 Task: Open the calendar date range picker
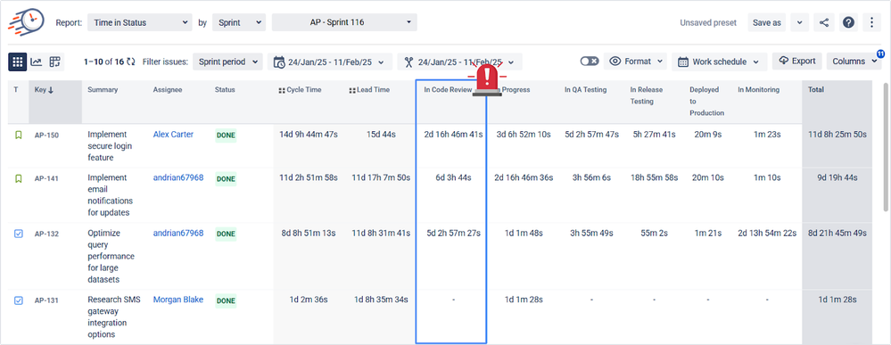point(329,62)
